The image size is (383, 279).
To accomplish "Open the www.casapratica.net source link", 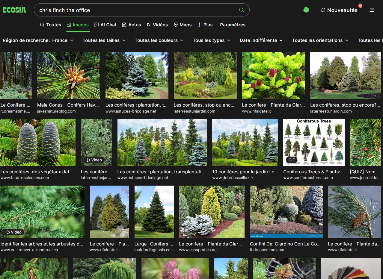I will coord(198,250).
